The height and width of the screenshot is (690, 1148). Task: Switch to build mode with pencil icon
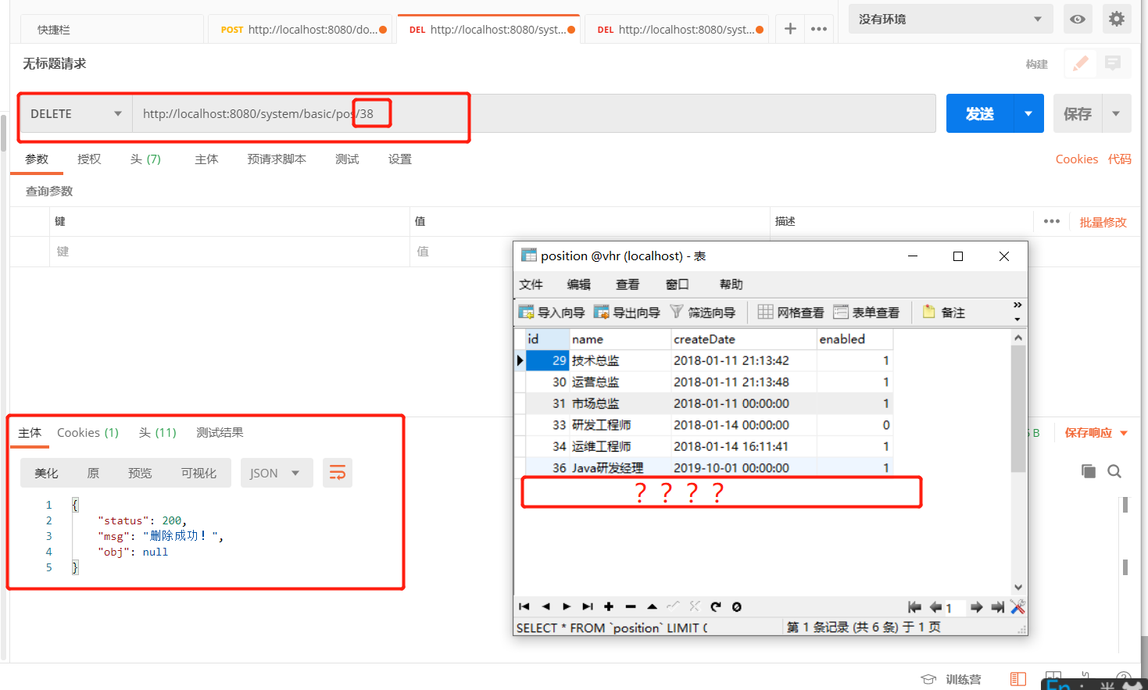[1081, 63]
